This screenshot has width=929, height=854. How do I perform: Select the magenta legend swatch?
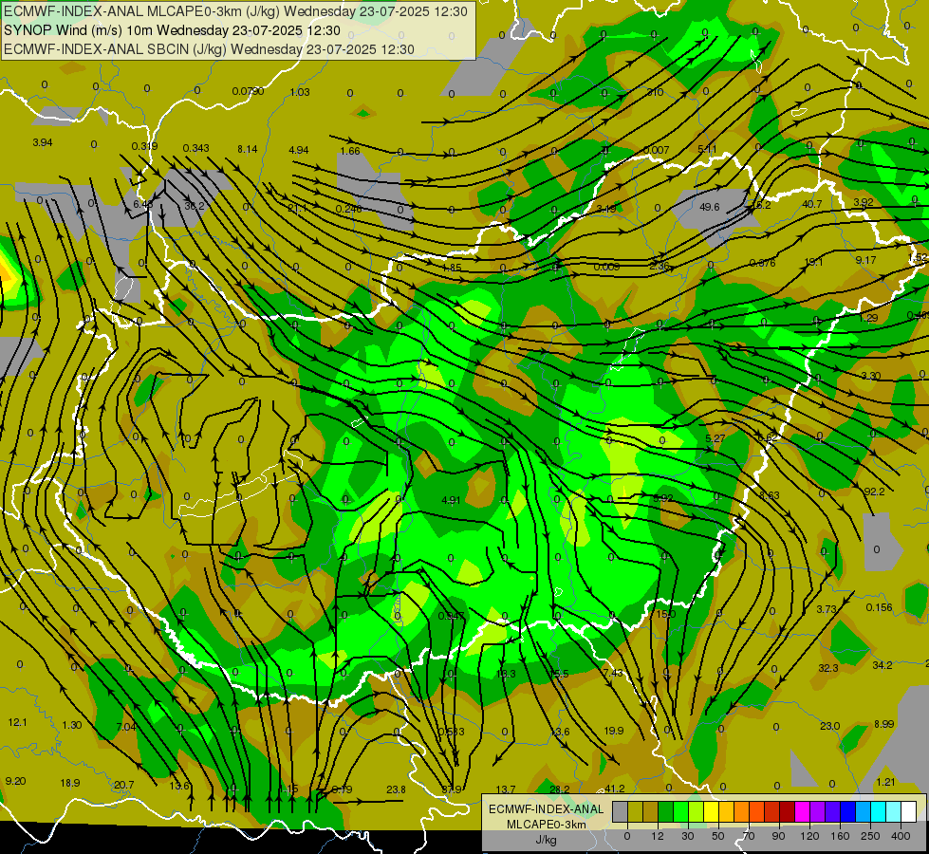tap(803, 811)
